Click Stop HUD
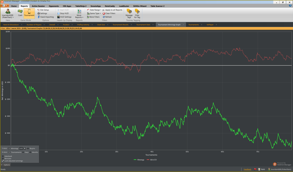 point(63,13)
